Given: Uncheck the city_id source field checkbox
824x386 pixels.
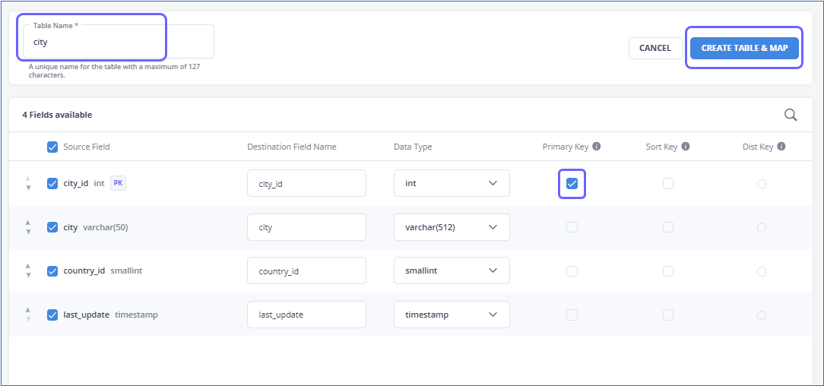Looking at the screenshot, I should pyautogui.click(x=52, y=183).
